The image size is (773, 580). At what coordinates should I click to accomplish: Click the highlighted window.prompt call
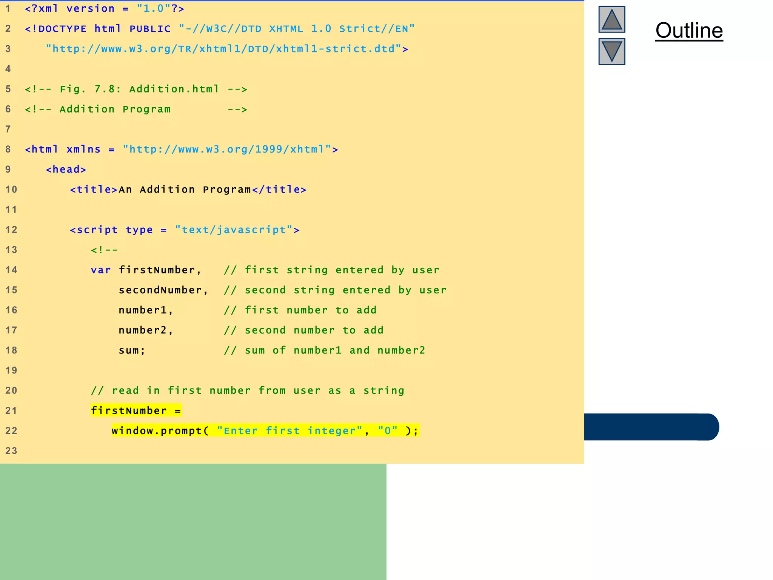pos(265,430)
